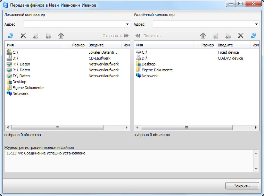Click the Отправить send button
Screen dimensions: 264x196
click(x=116, y=36)
